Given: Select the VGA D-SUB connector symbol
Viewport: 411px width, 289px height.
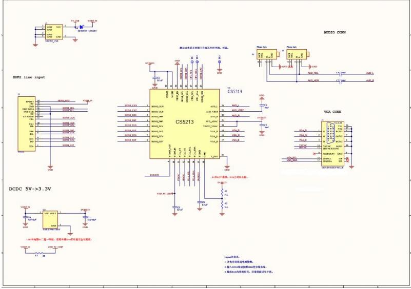Looking at the screenshot, I should (332, 143).
